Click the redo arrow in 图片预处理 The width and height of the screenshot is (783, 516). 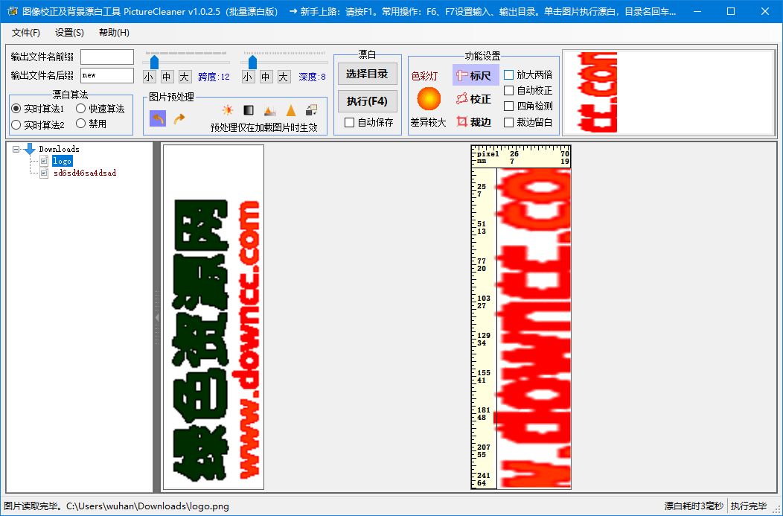(179, 118)
